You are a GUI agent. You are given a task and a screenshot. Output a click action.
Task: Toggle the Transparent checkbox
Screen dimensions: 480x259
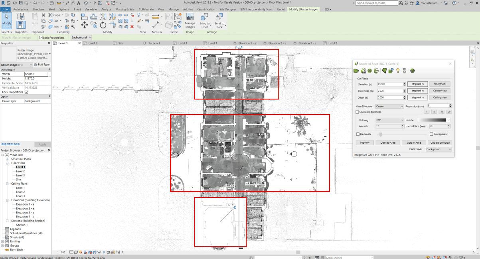point(431,134)
